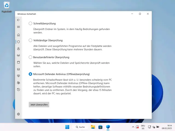Maximize the Windows-Sicherheit window
Viewport: 175px width, 131px height.
[140, 14]
